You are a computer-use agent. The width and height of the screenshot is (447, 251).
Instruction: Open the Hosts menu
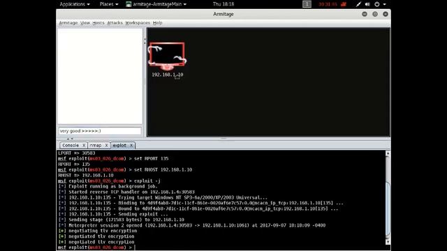click(x=98, y=23)
